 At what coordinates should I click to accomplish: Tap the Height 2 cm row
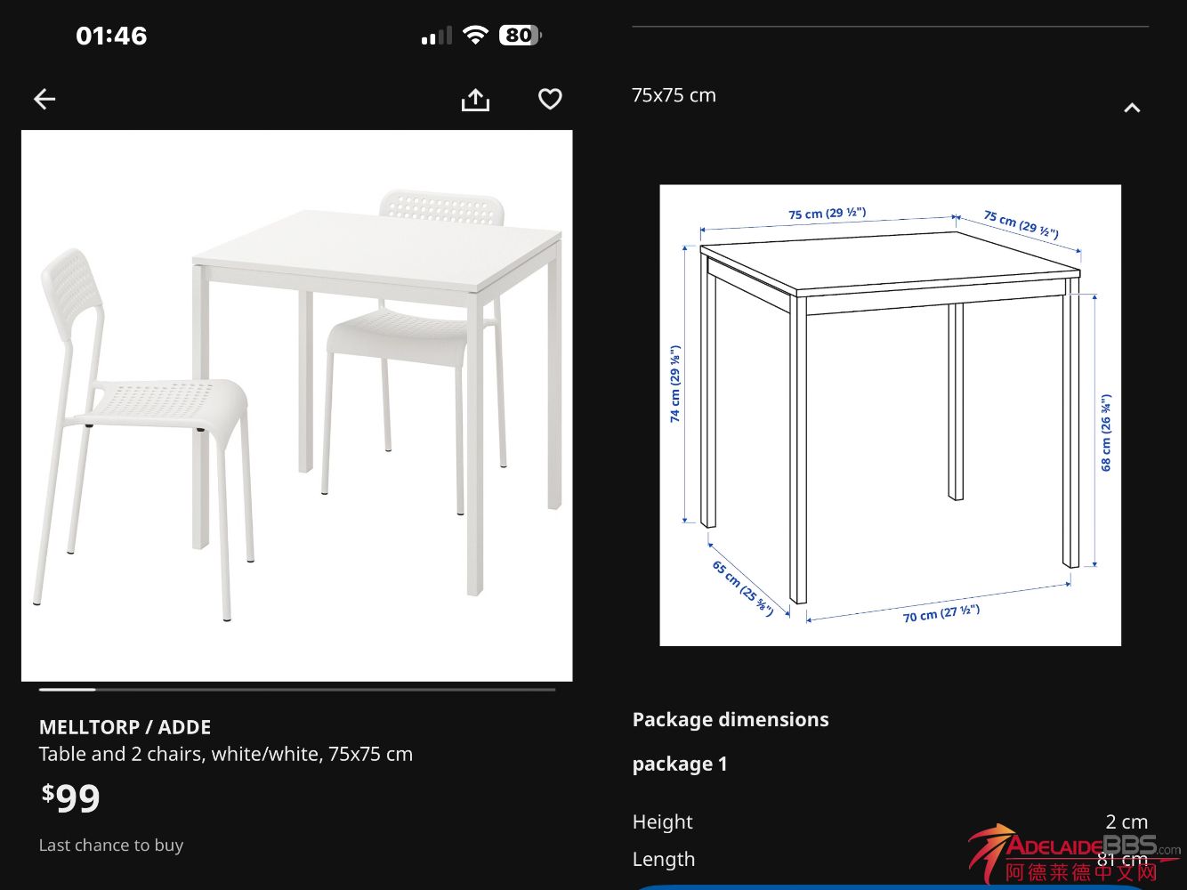[890, 821]
